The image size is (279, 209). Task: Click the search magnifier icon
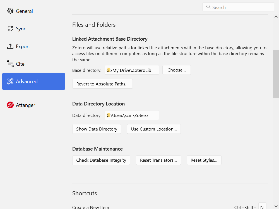point(208,7)
